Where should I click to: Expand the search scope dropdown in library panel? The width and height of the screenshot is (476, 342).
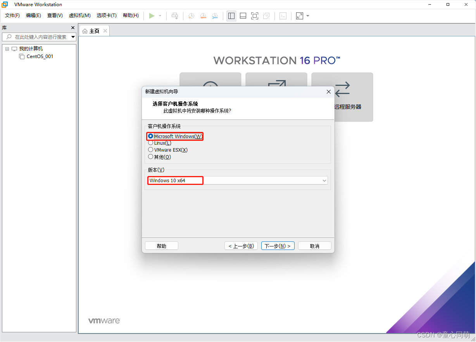click(73, 37)
